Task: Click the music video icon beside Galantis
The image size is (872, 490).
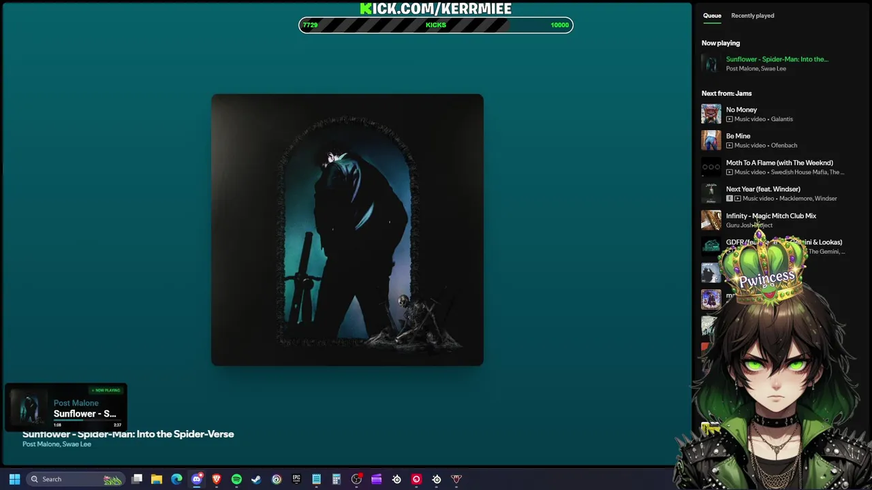Action: click(x=730, y=119)
